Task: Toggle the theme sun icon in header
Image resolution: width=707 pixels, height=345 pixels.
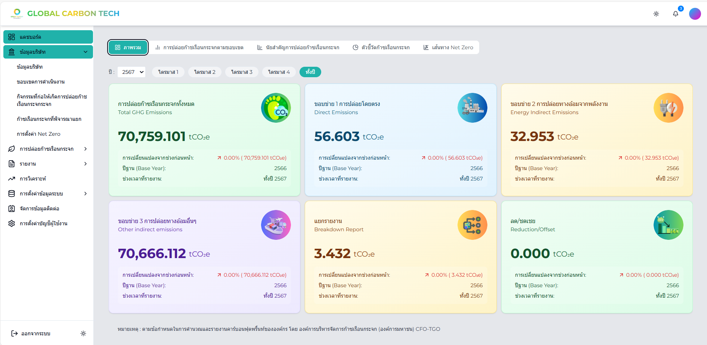Action: [656, 14]
